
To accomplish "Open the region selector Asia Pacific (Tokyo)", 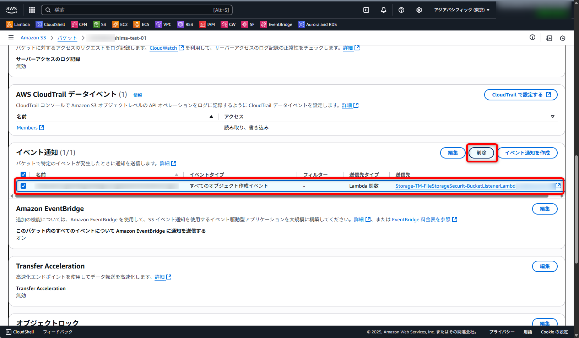I will (x=462, y=10).
